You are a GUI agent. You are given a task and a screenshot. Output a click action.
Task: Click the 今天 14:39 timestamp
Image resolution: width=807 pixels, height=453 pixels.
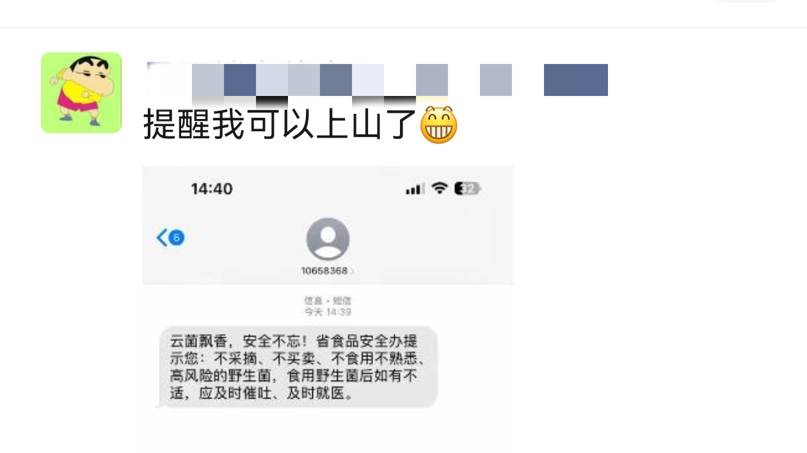click(x=328, y=312)
